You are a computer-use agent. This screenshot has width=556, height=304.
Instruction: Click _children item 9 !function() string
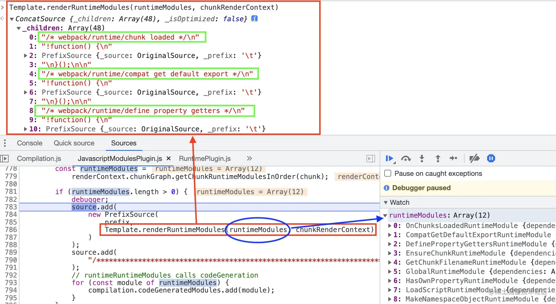coord(76,120)
